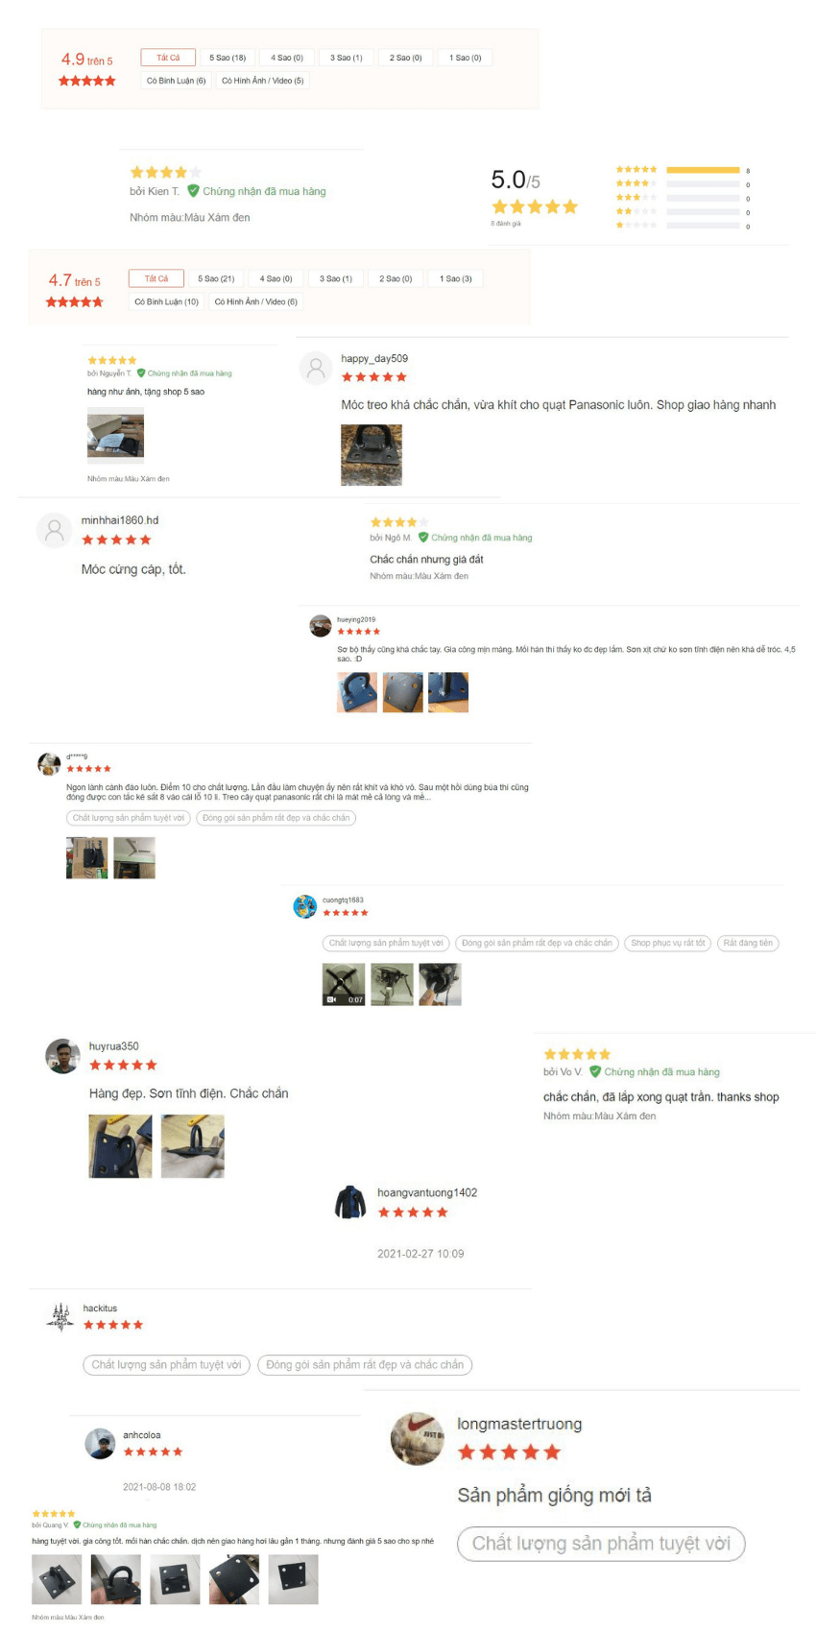Open hueying2019's profile picture
The width and height of the screenshot is (816, 1632).
321,626
